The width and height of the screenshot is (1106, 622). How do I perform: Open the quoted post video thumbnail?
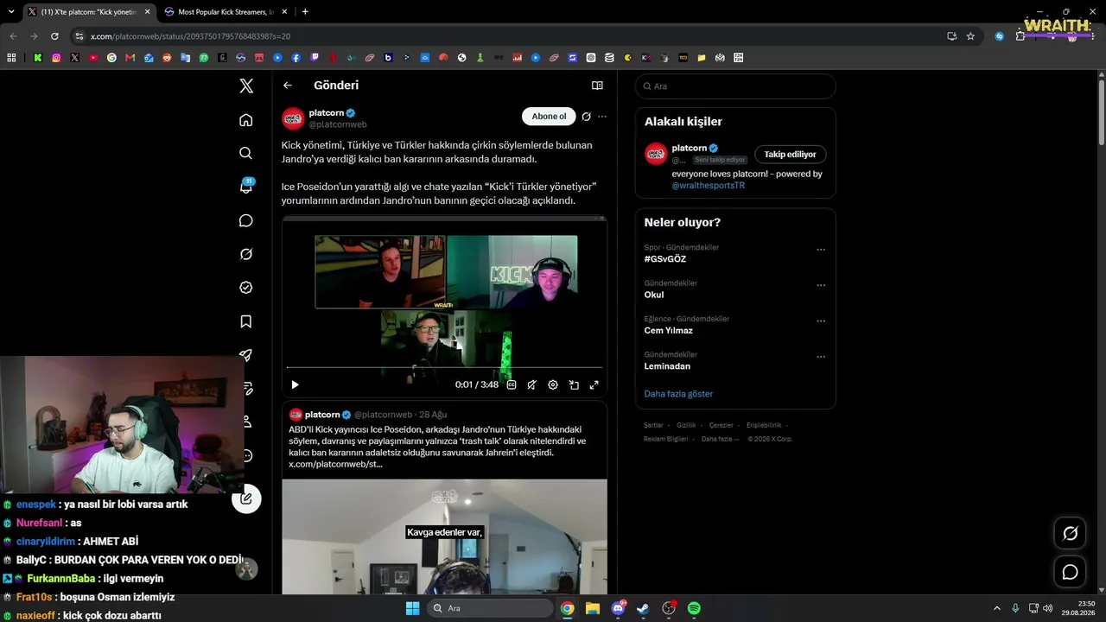click(x=444, y=536)
